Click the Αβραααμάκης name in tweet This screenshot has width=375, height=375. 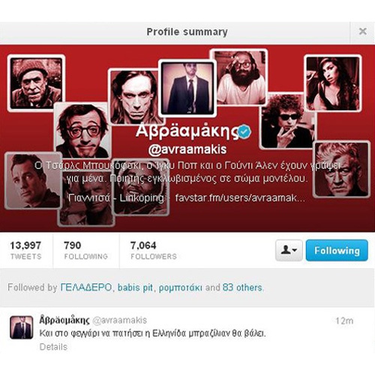coord(64,320)
